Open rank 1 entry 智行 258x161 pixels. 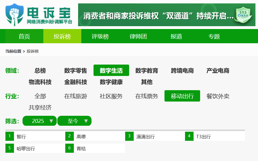point(35,136)
